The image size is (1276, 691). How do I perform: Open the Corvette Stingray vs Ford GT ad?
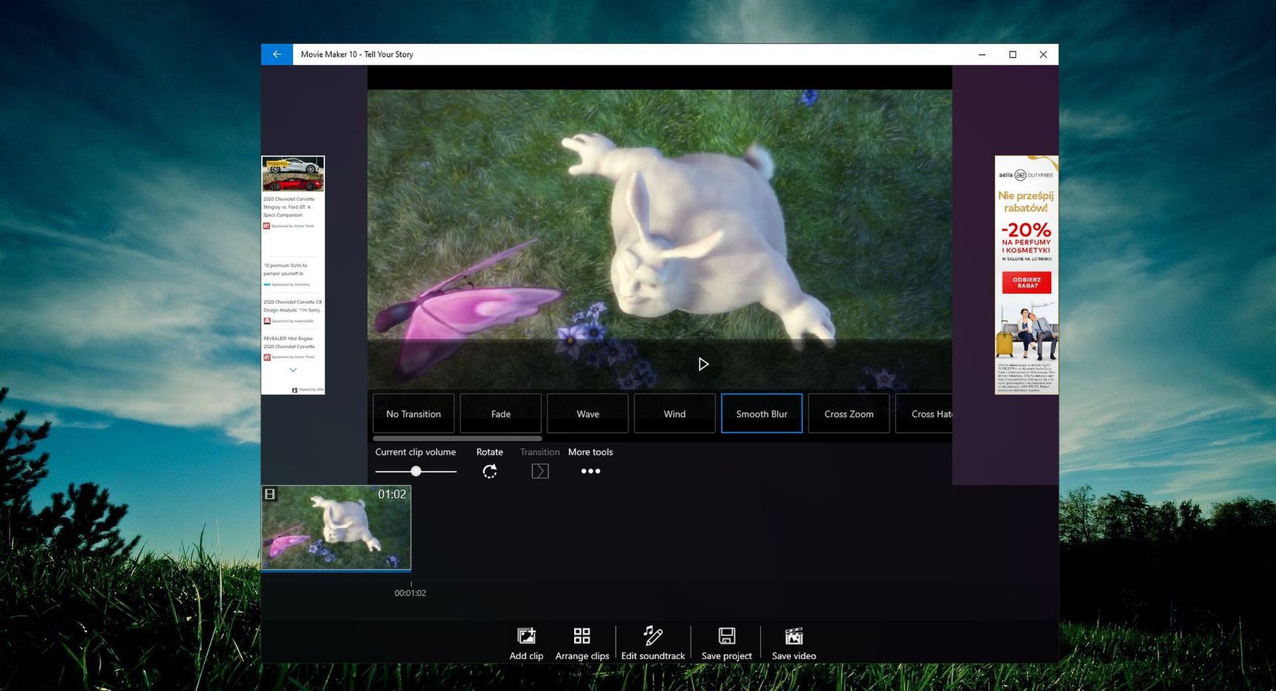[x=289, y=207]
